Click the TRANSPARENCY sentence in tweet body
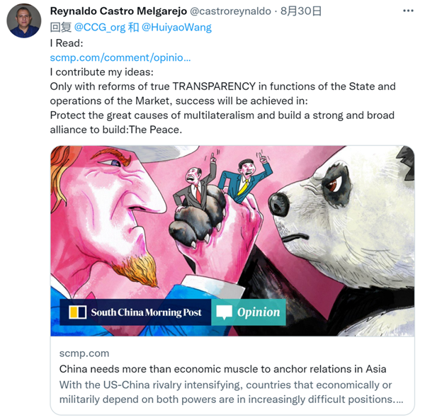Viewport: 425px width, 420px height. (223, 93)
